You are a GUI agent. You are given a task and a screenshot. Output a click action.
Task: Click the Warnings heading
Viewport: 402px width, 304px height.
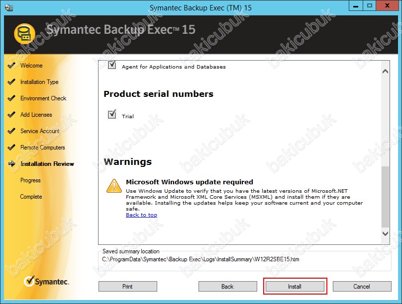pyautogui.click(x=128, y=162)
